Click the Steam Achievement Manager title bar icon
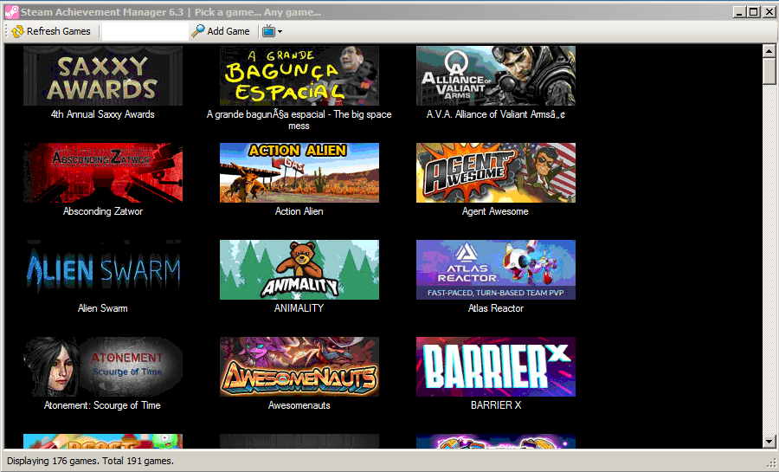The image size is (779, 472). [11, 12]
